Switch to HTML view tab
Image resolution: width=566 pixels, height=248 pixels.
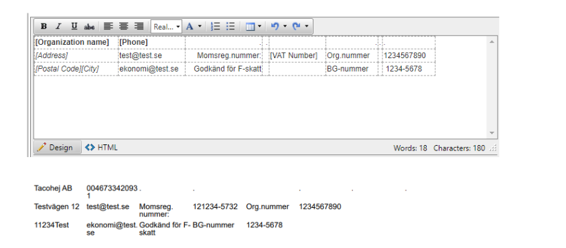point(101,148)
